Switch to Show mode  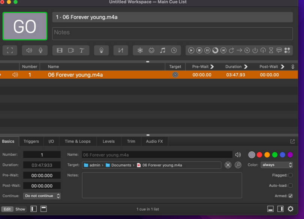[20, 209]
